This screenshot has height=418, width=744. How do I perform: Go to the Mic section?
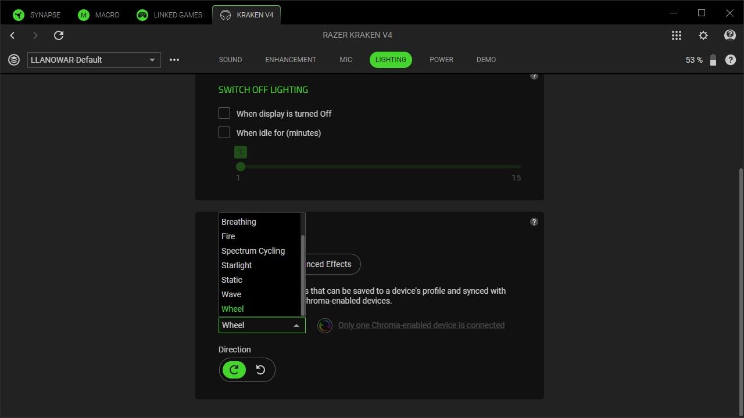(x=346, y=60)
